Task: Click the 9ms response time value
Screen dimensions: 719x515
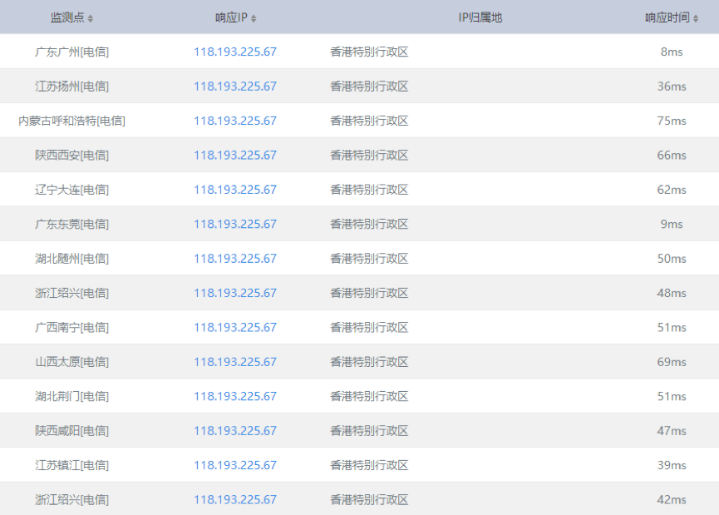Action: (672, 224)
